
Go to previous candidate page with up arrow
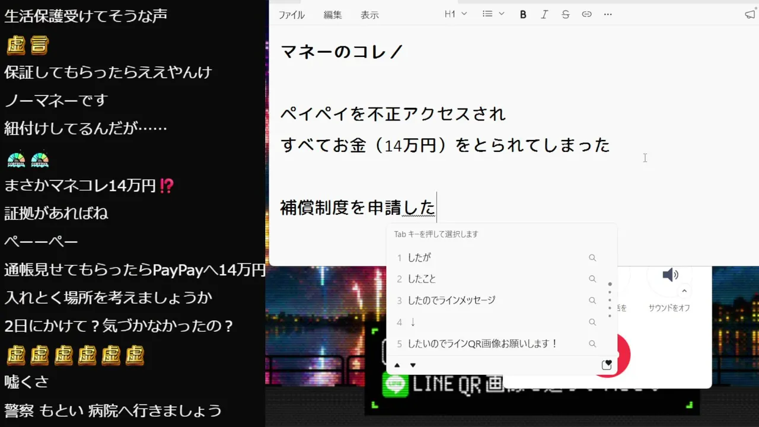pyautogui.click(x=397, y=365)
